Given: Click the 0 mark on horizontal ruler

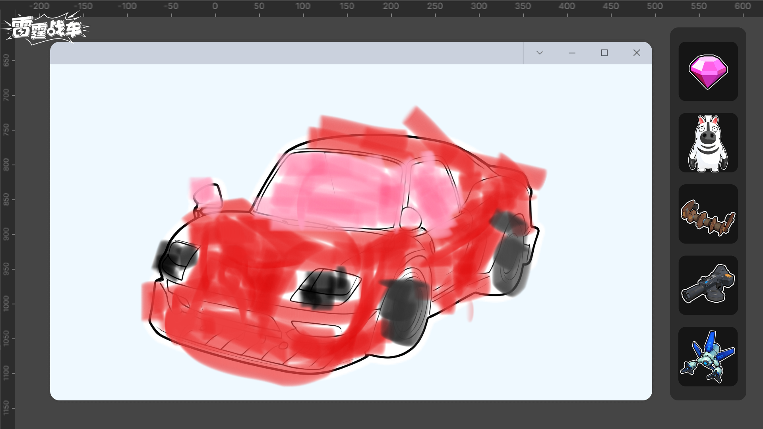Looking at the screenshot, I should point(215,6).
